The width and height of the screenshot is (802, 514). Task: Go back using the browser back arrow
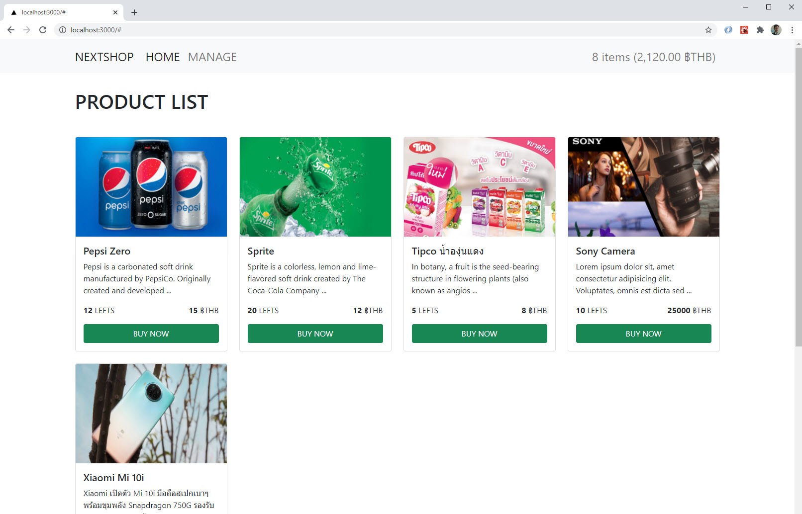click(x=11, y=30)
